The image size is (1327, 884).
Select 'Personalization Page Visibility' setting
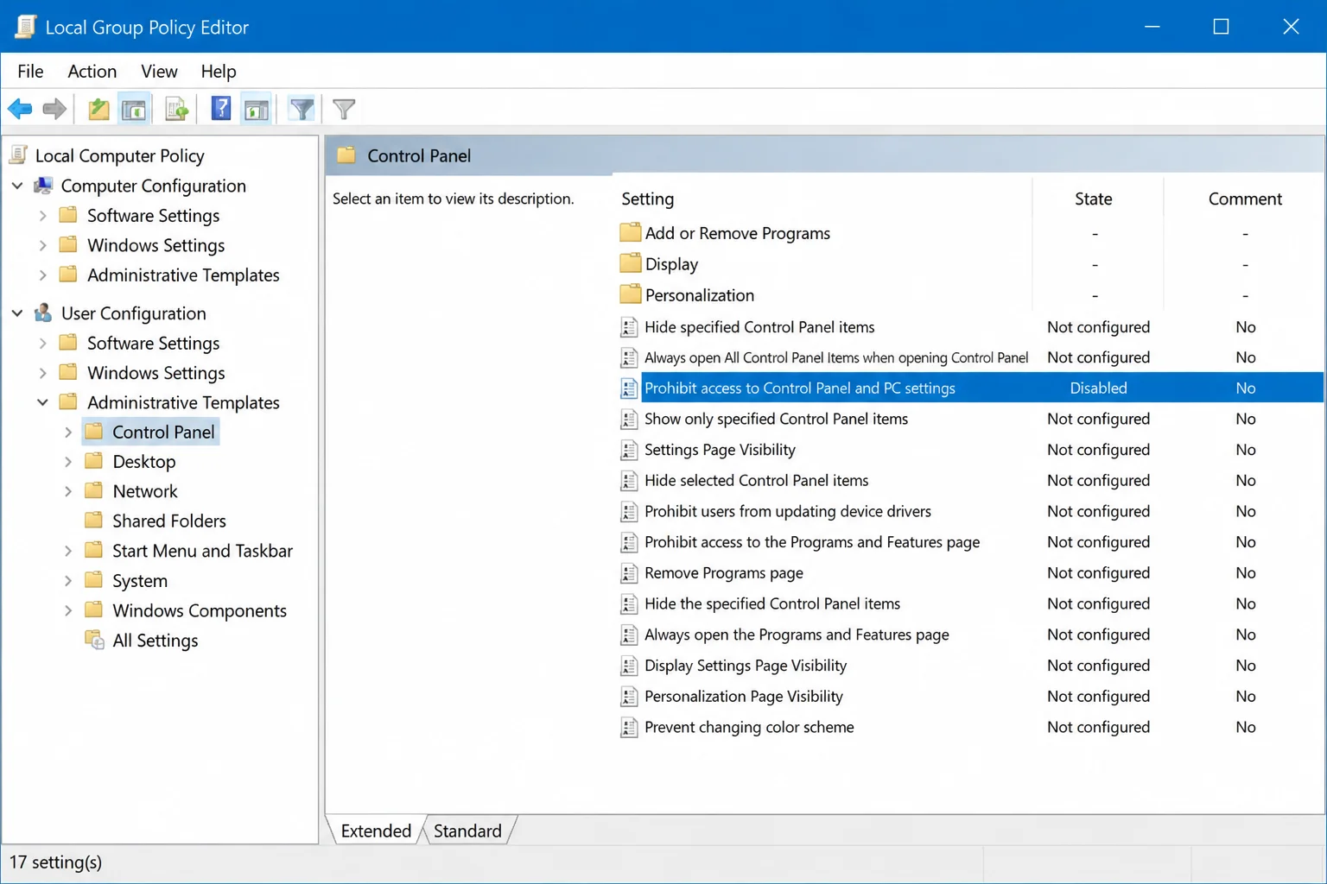click(744, 696)
